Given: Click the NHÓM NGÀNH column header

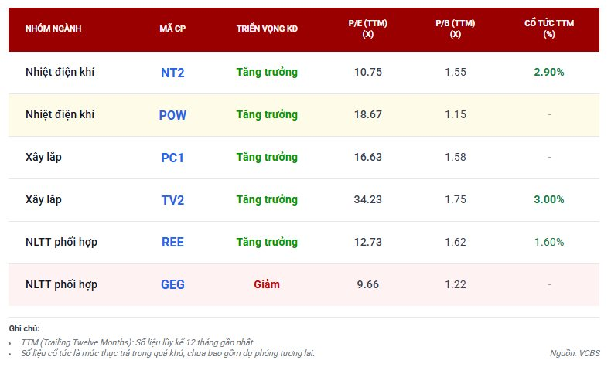Looking at the screenshot, I should (x=53, y=29).
